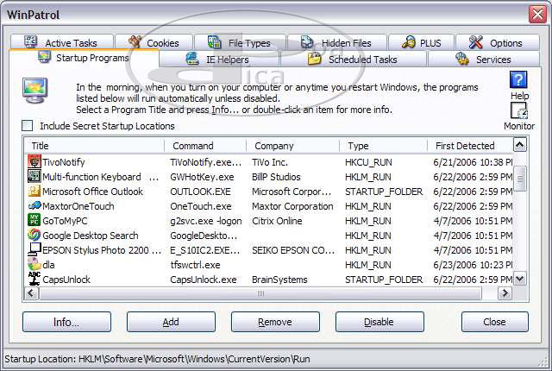Click the Company column header
Viewport: 552px width, 371px height.
click(292, 146)
